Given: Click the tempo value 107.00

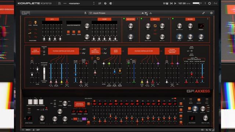Looking at the screenshot, I should (182, 3).
